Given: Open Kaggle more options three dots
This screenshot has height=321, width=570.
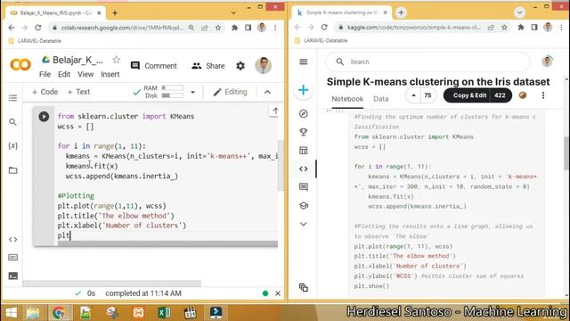Looking at the screenshot, I should 543,95.
